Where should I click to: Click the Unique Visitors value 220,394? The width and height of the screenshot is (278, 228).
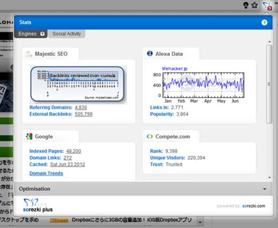(x=196, y=158)
